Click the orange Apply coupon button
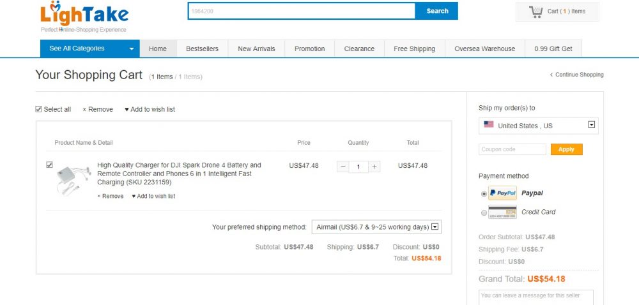The height and width of the screenshot is (305, 639). [x=566, y=149]
